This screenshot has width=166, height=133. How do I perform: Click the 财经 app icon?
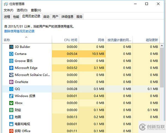coord(11,110)
